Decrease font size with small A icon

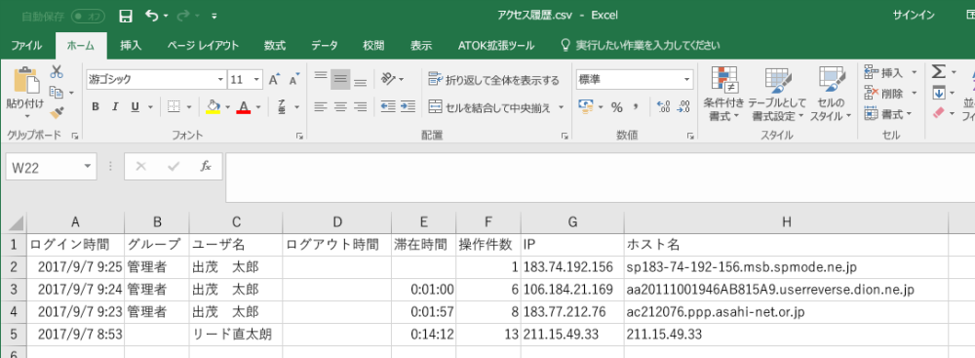coord(294,80)
